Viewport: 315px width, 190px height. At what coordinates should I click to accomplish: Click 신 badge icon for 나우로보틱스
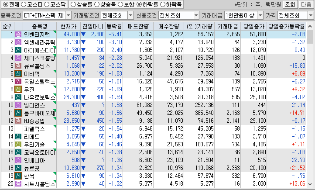[18, 97]
